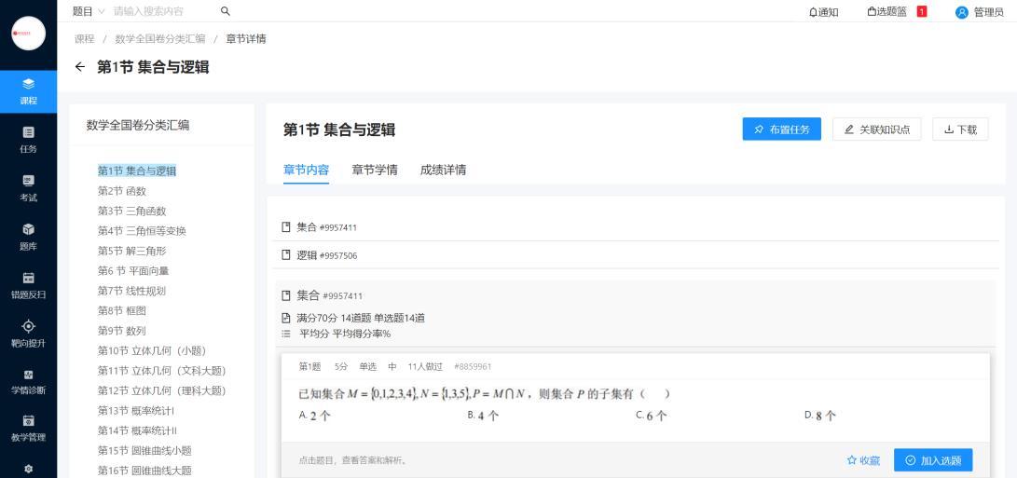Switch to the 章节学情 tab
The image size is (1017, 478).
pos(375,170)
